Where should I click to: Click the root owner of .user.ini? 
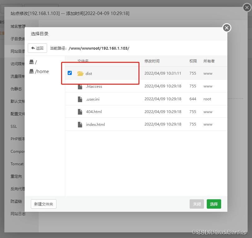(x=207, y=99)
